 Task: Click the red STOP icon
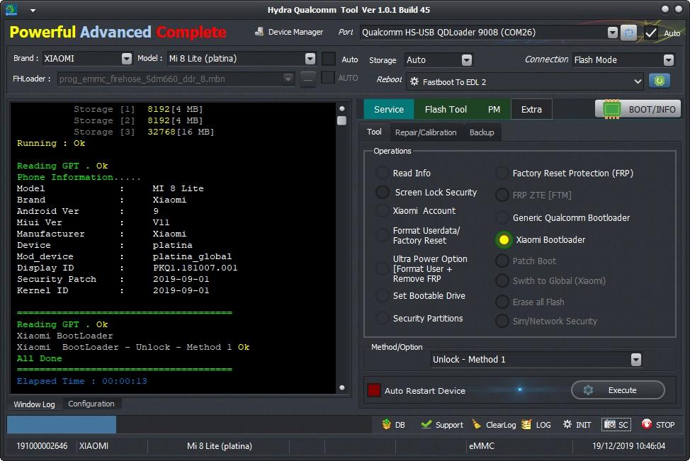click(x=647, y=424)
